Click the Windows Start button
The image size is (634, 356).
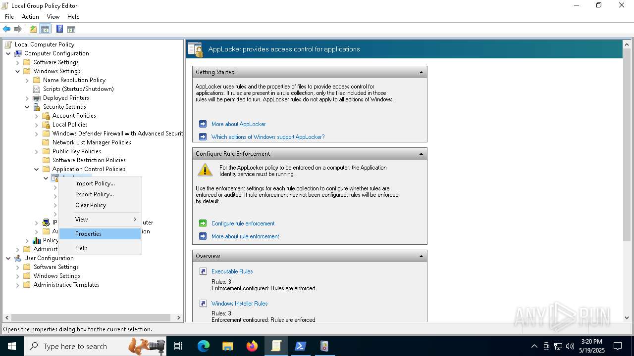tap(12, 346)
